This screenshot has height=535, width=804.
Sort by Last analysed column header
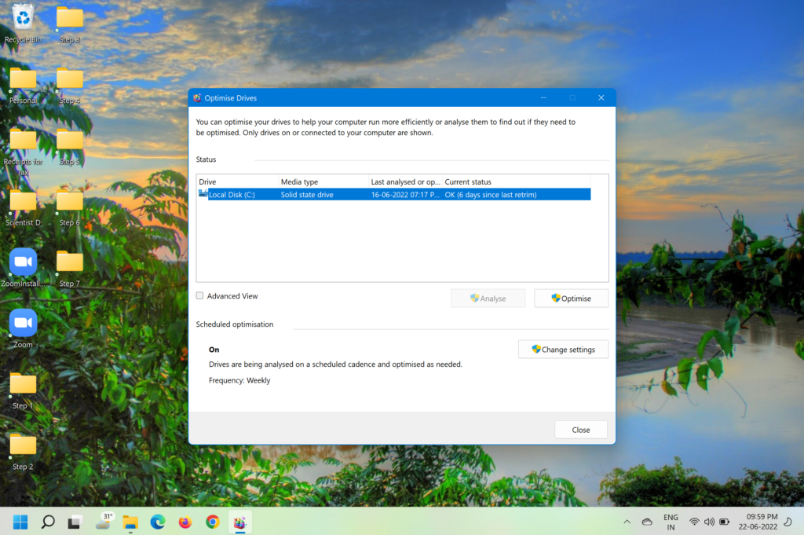coord(406,181)
